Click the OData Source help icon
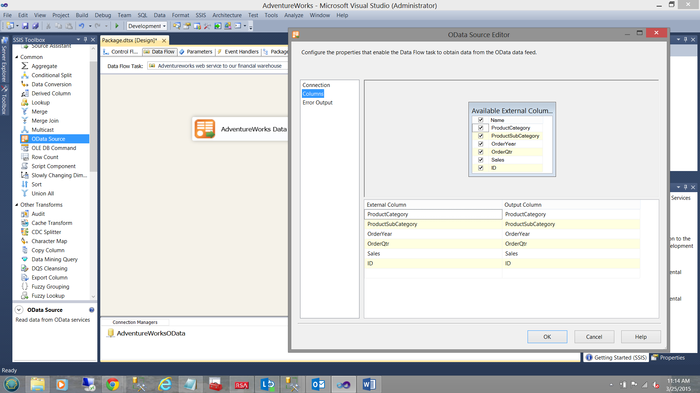 pos(92,310)
